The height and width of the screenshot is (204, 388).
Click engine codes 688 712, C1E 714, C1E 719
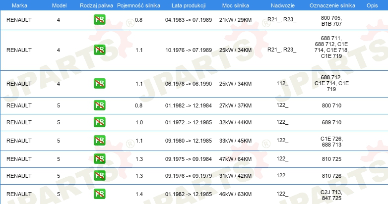click(x=331, y=83)
